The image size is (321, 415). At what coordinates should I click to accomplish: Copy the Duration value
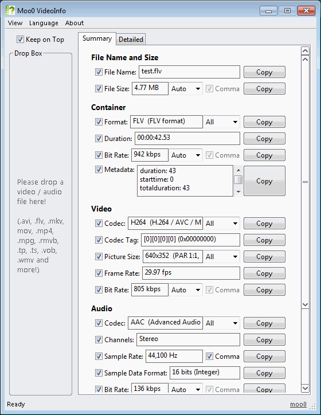264,138
